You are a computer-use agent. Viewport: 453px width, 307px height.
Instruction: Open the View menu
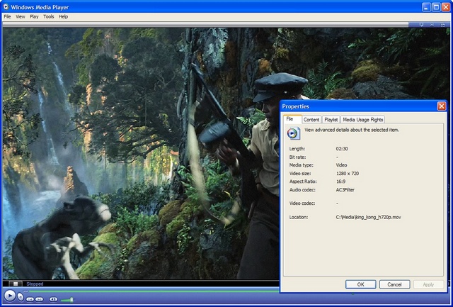[x=21, y=16]
